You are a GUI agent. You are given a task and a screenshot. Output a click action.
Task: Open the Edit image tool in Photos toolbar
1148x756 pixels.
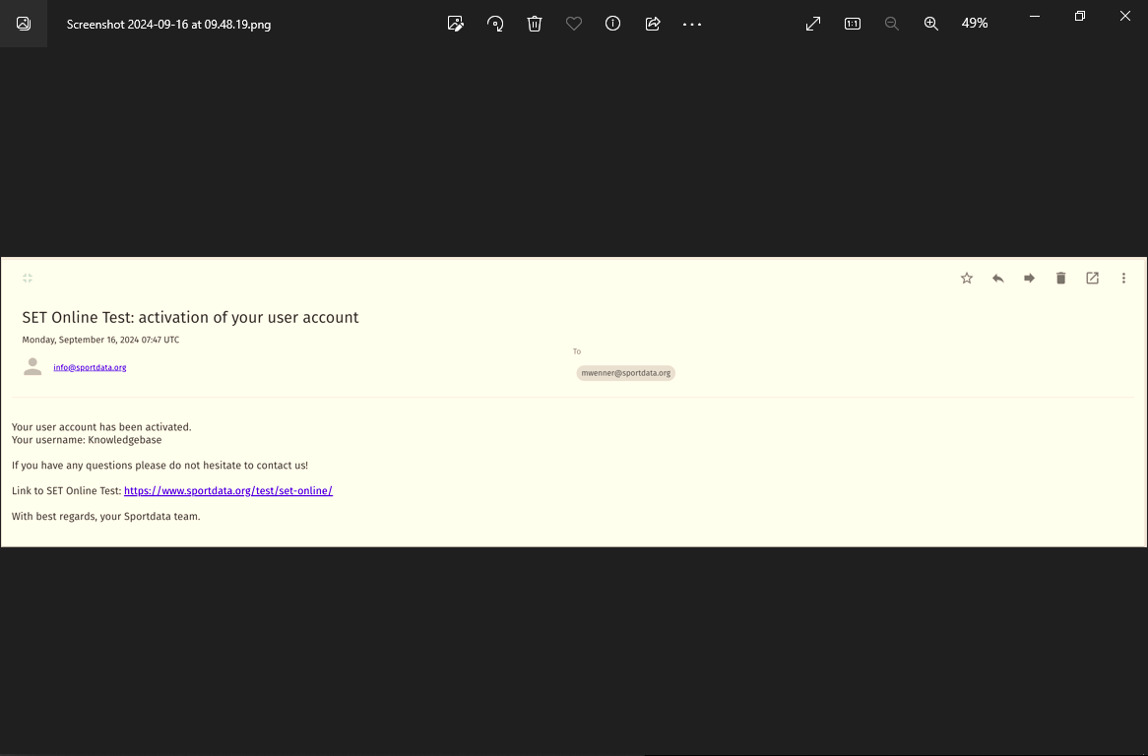coord(456,24)
